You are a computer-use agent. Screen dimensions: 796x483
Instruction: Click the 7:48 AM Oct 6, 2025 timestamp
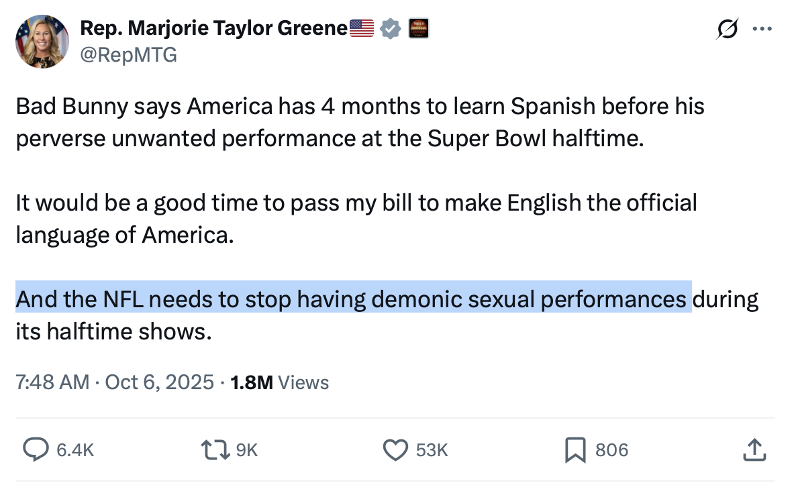click(113, 382)
